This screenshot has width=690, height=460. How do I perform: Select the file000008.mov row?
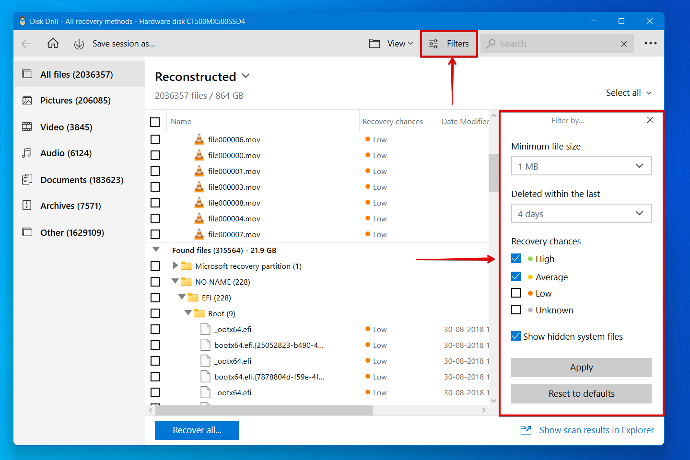point(317,203)
